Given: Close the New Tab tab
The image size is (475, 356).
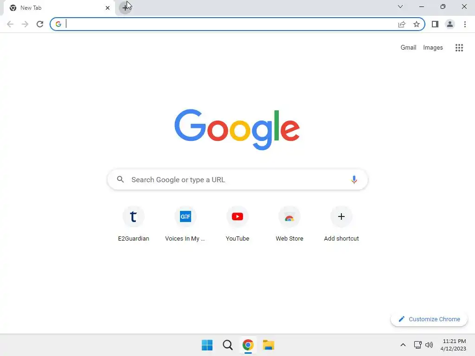Looking at the screenshot, I should [108, 8].
